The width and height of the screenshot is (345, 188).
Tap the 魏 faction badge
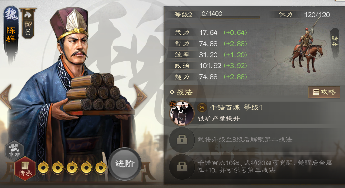point(11,14)
